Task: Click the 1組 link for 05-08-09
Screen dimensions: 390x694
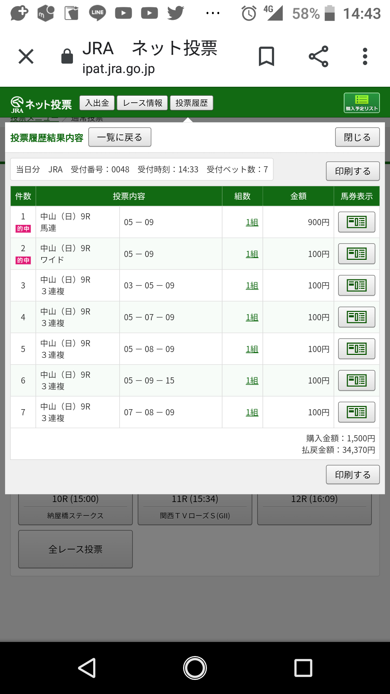Action: [x=252, y=349]
